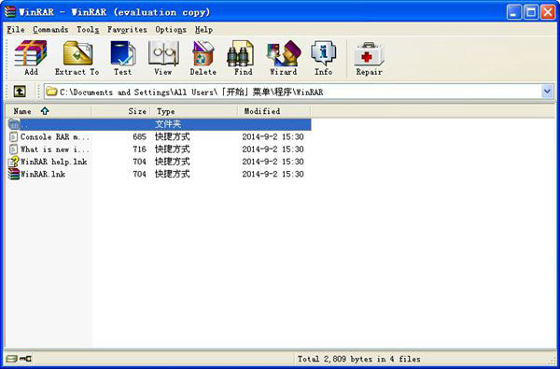Click modified date of WinRAR.lnk
The image size is (560, 369).
[x=273, y=175]
